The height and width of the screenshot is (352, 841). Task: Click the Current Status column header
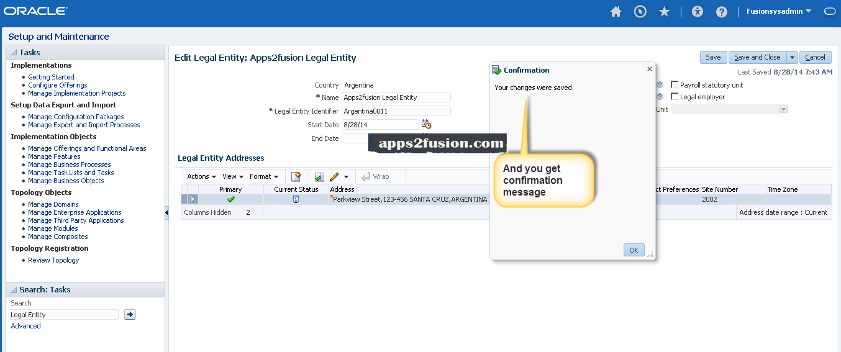tap(296, 189)
